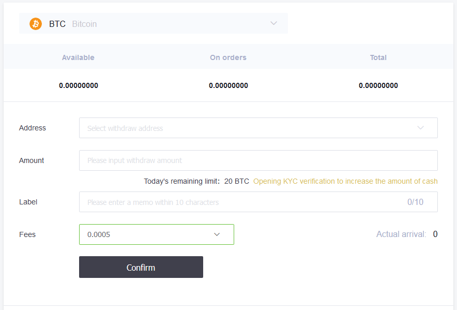Click the On orders column header

228,57
